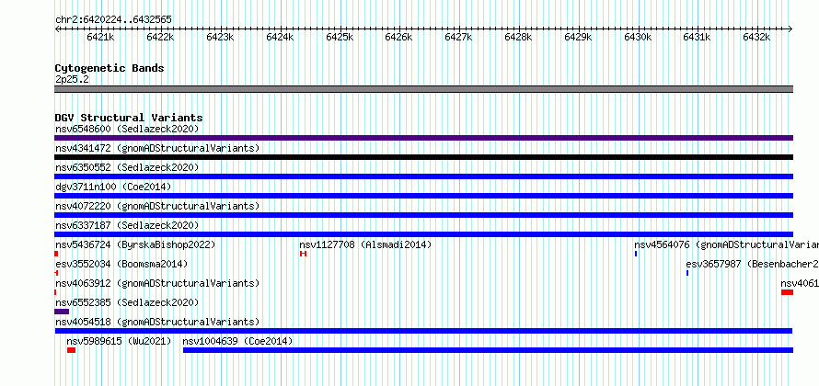Click the blue nsv4072220 variant bar

click(423, 215)
